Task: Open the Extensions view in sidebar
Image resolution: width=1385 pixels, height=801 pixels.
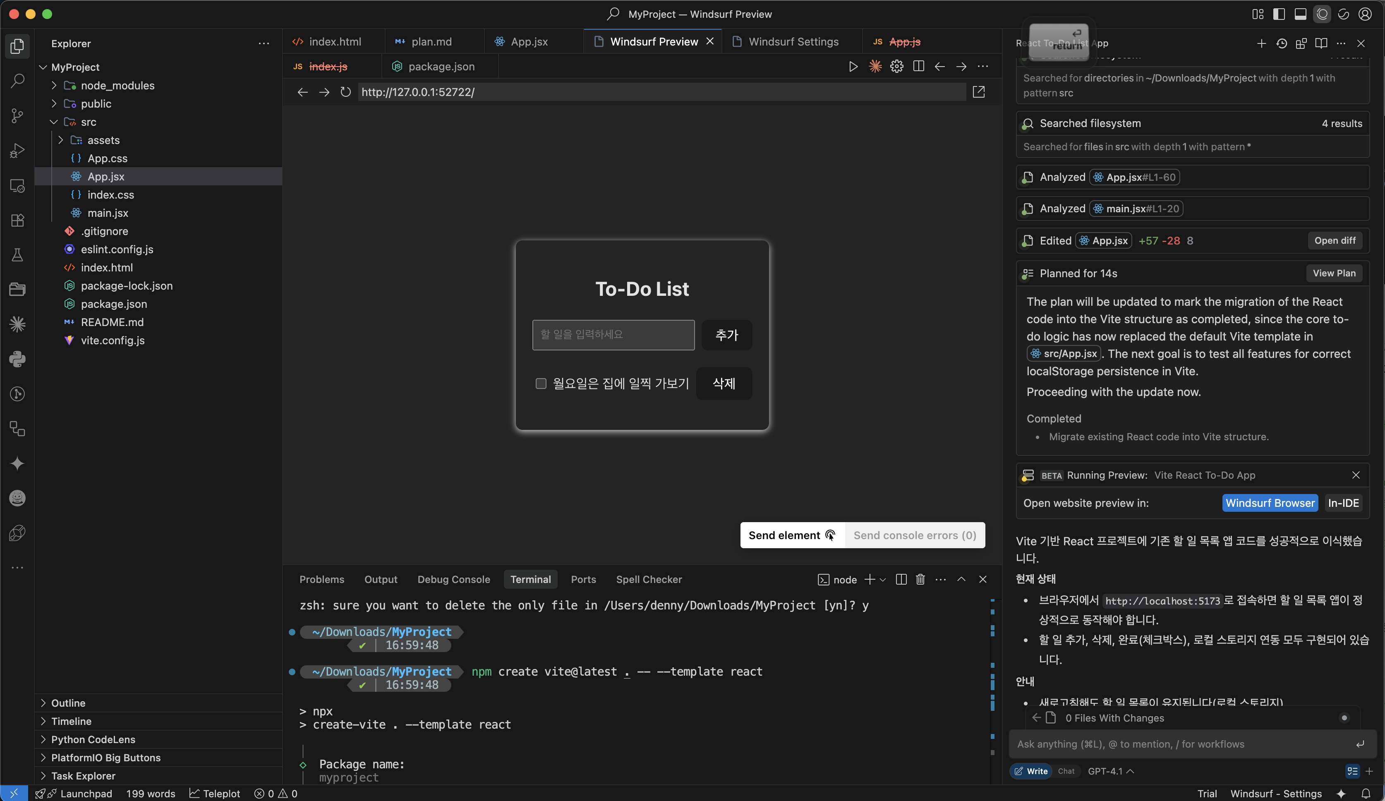Action: pos(17,220)
